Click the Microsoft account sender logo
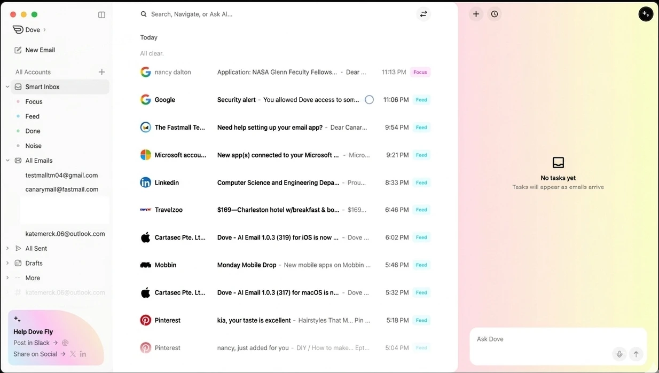 (145, 155)
